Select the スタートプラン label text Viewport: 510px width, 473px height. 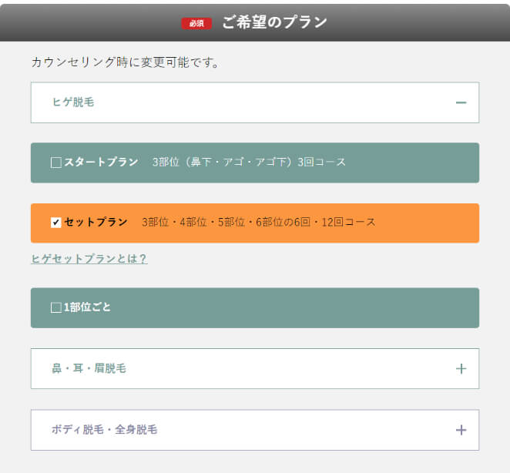(101, 163)
